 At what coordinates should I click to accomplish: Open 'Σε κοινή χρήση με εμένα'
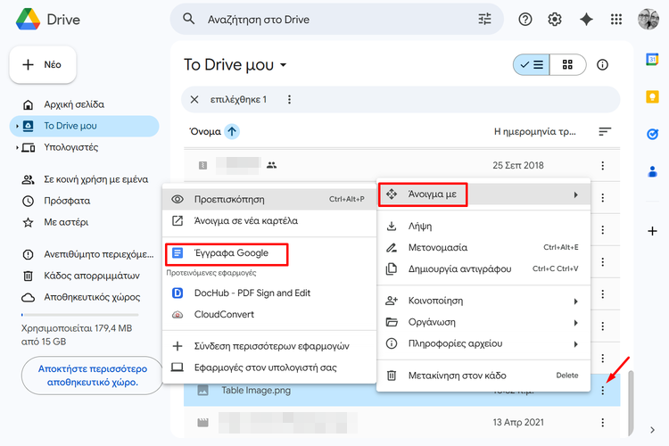[x=84, y=179]
